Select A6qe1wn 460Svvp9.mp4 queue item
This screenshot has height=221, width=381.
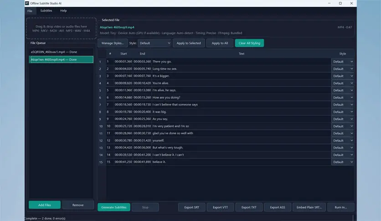pyautogui.click(x=61, y=59)
